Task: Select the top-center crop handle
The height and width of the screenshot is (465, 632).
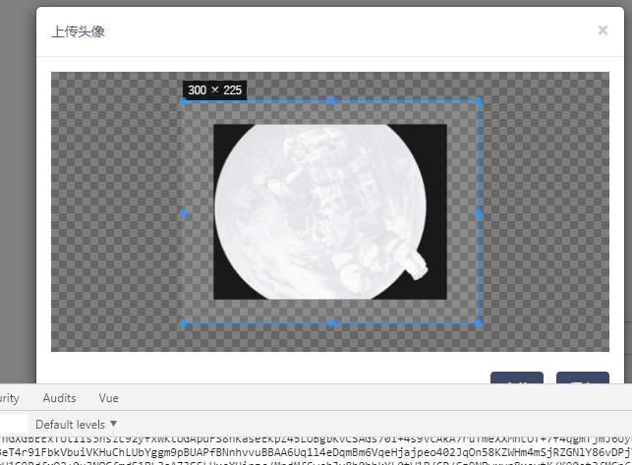Action: 331,100
